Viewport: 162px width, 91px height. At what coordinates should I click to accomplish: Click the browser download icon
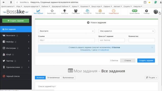click(x=161, y=2)
